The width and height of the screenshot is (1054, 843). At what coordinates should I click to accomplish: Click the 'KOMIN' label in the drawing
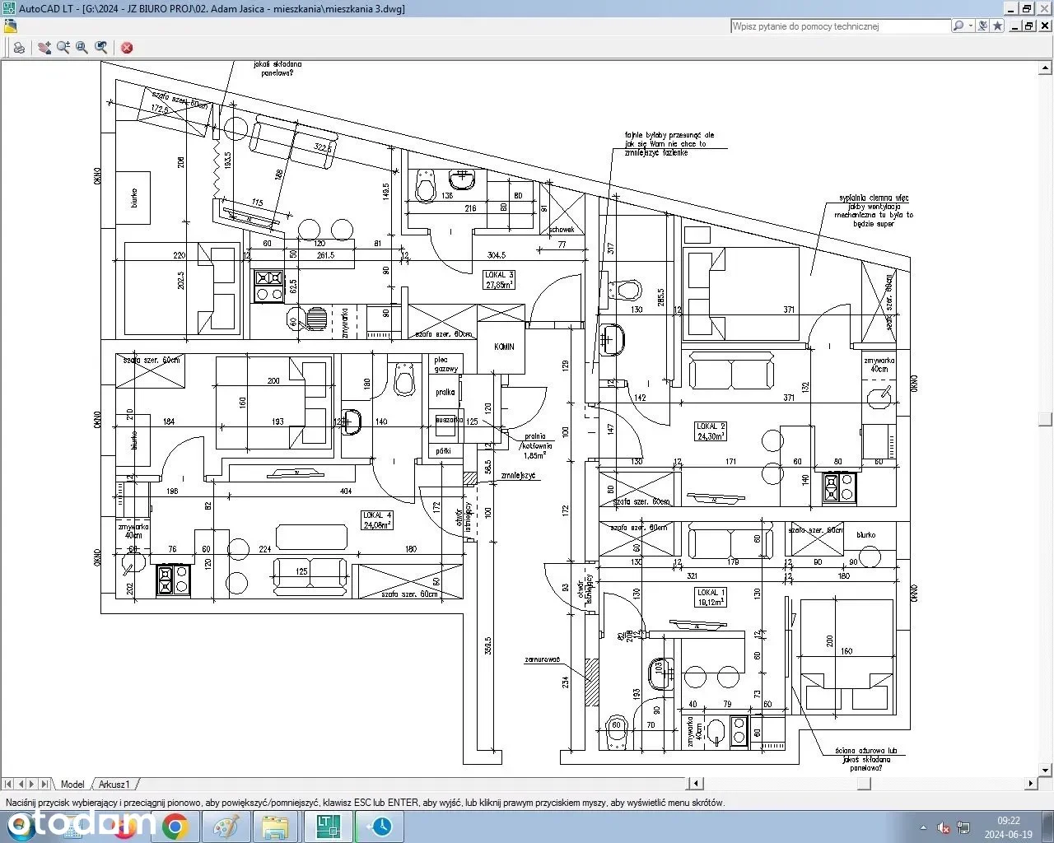click(504, 347)
